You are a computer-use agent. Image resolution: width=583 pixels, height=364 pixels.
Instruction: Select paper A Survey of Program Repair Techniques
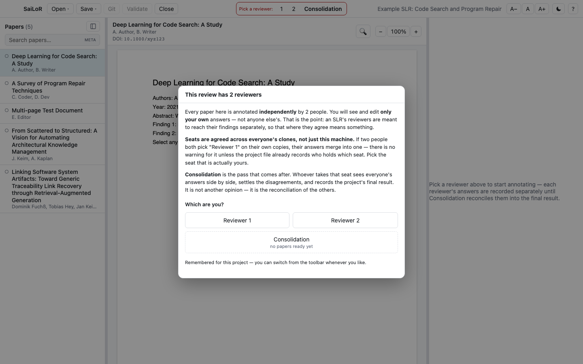pos(53,90)
